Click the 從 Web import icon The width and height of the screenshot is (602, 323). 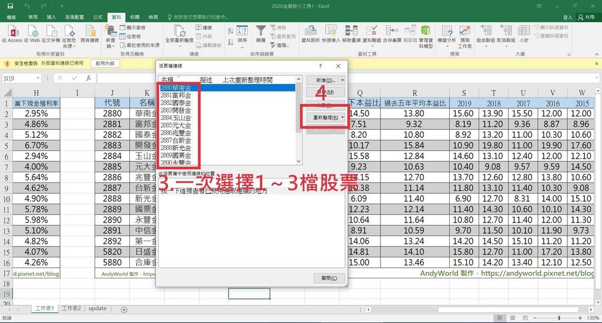(x=33, y=31)
